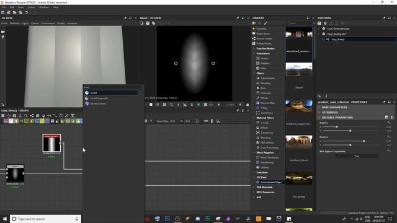Viewport: 397px width, 223px height.
Task: Adjust Point 1 X slider
Action: (336, 126)
